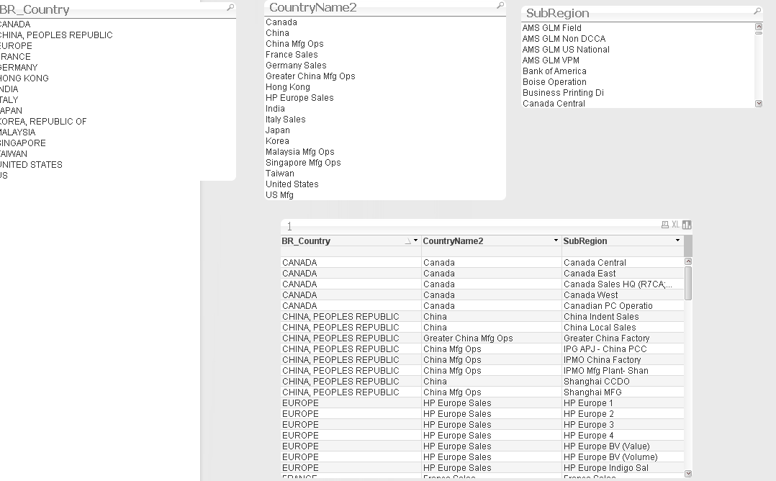Select China Mfg Ops in CountryName2 list

tap(294, 44)
